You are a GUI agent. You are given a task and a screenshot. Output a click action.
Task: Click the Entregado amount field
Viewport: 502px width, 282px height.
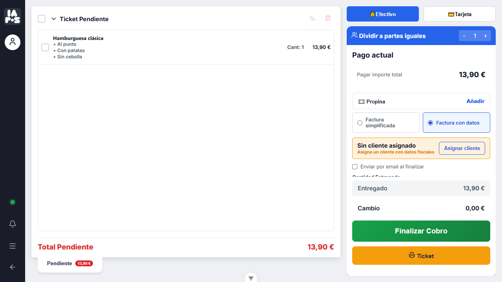(421, 188)
